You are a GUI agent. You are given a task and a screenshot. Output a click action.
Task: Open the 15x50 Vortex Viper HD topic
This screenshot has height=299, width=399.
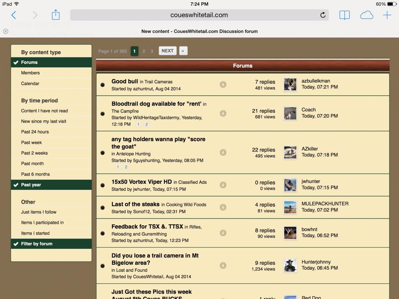[142, 182]
